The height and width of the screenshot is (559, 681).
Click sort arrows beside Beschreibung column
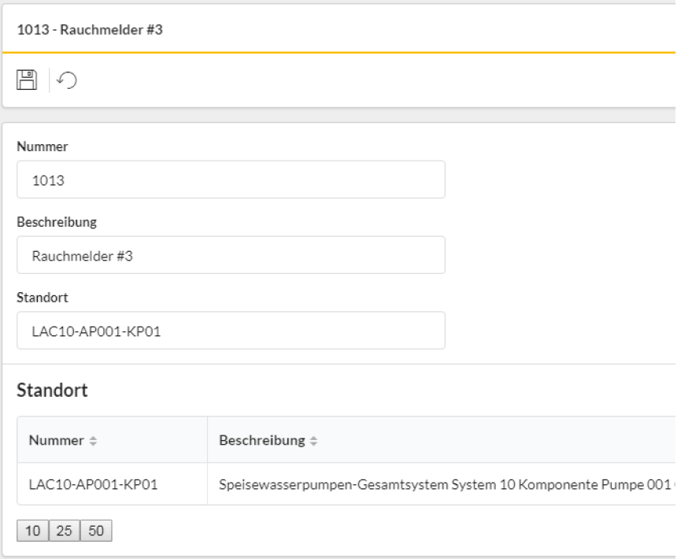pos(313,440)
